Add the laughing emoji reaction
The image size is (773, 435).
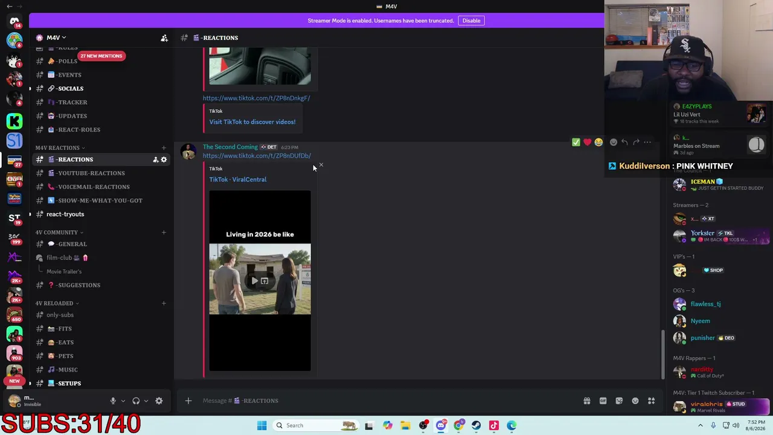[598, 143]
